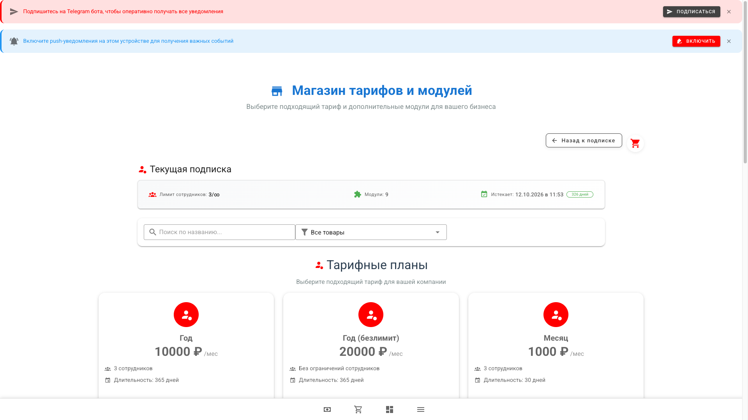Click the 326 дней expiration badge
748x420 pixels.
tap(580, 194)
